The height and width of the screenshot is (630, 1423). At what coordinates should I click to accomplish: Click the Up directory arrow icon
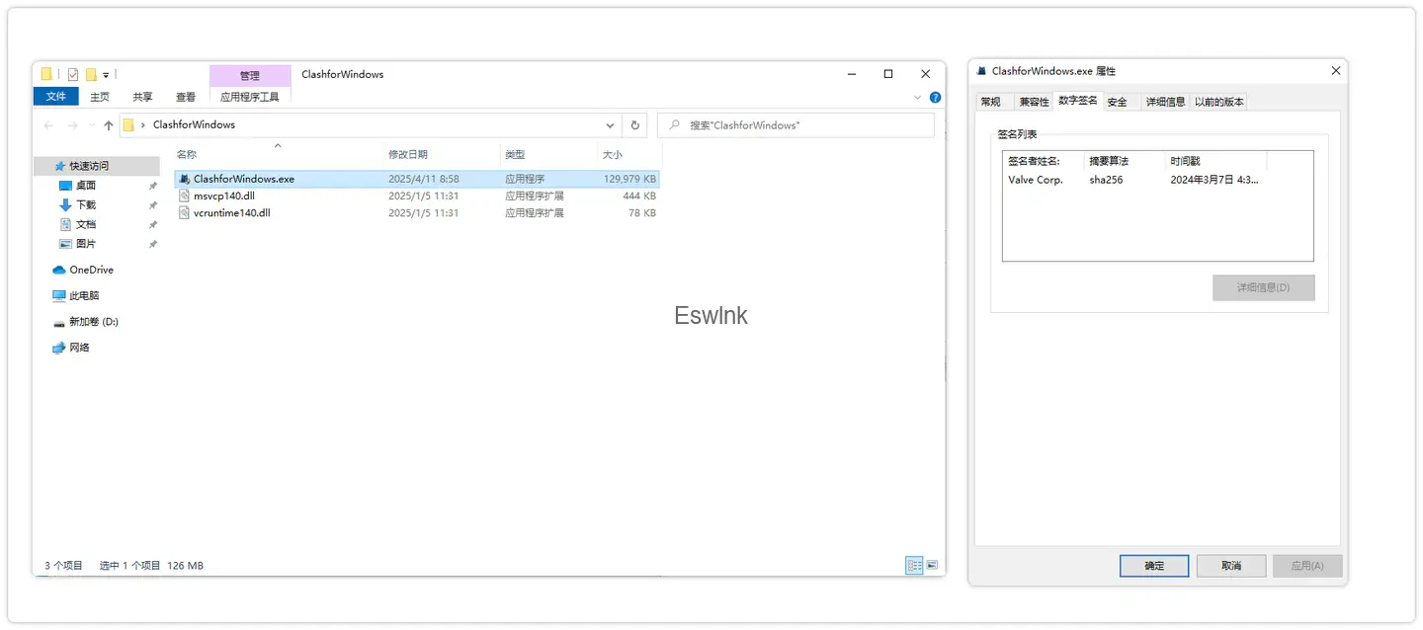109,125
